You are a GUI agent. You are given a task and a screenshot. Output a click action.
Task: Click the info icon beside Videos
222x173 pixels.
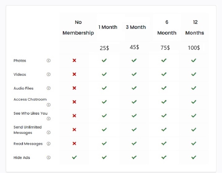coord(48,75)
